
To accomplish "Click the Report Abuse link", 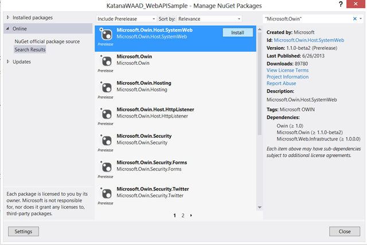I will tap(281, 83).
